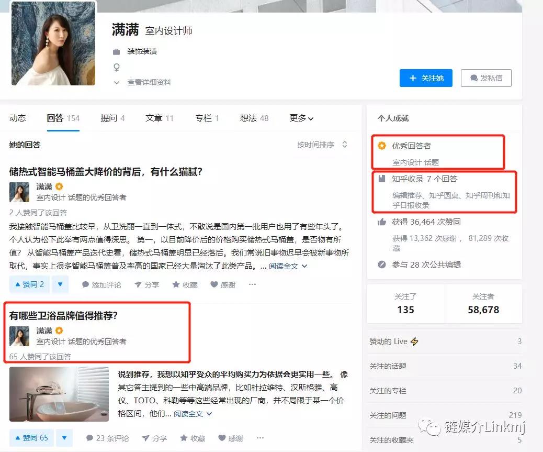Upvote the second answer with 赞同 65
This screenshot has width=543, height=452.
point(31,438)
